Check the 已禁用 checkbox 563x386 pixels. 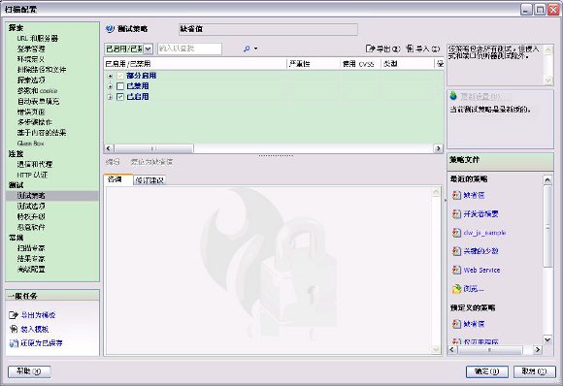[120, 86]
